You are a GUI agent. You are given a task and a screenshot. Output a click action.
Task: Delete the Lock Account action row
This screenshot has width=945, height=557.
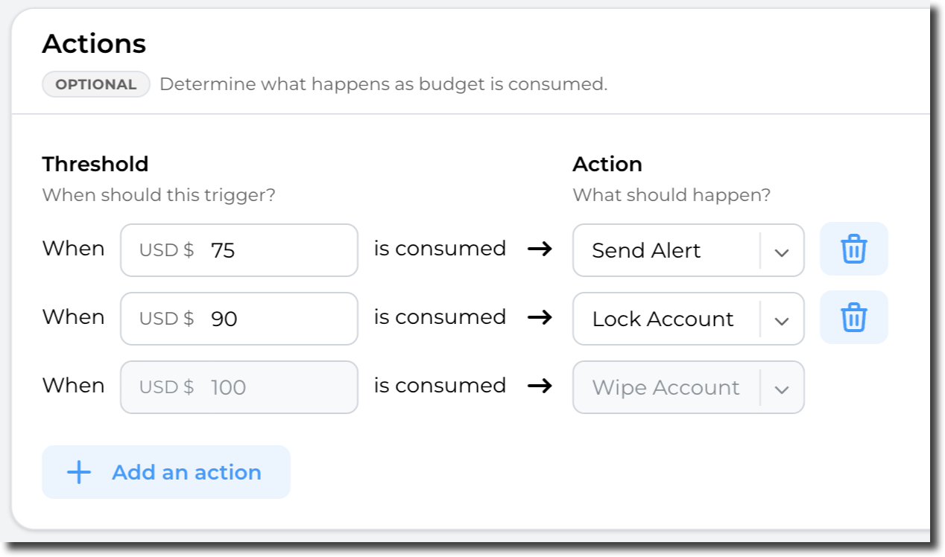(853, 317)
